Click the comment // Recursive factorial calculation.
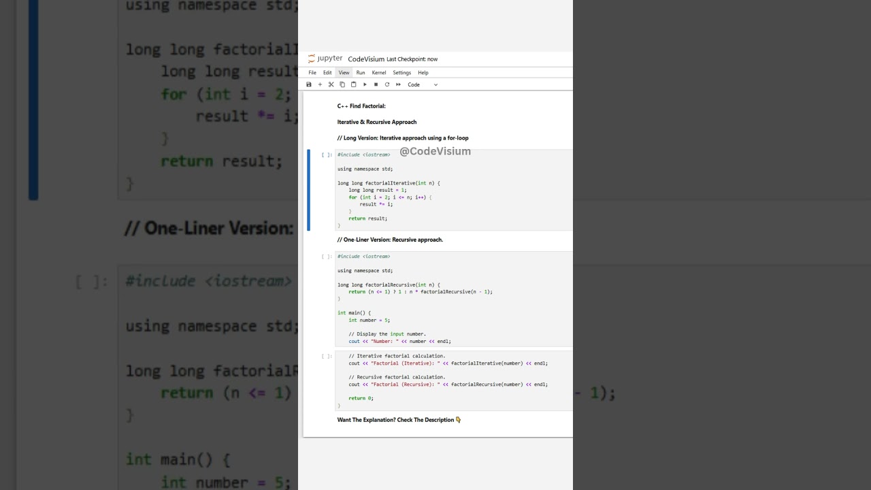The height and width of the screenshot is (490, 871). pyautogui.click(x=397, y=377)
